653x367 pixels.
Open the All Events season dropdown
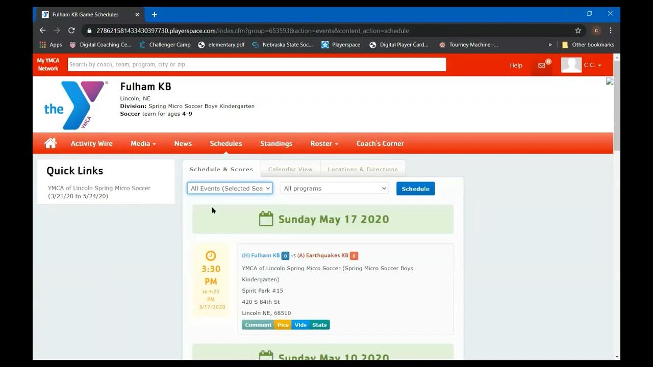click(x=230, y=188)
